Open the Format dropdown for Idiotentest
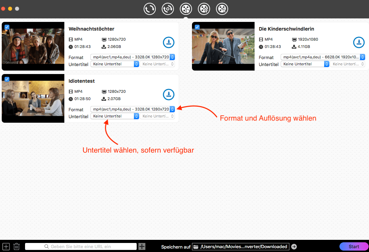 [172, 109]
